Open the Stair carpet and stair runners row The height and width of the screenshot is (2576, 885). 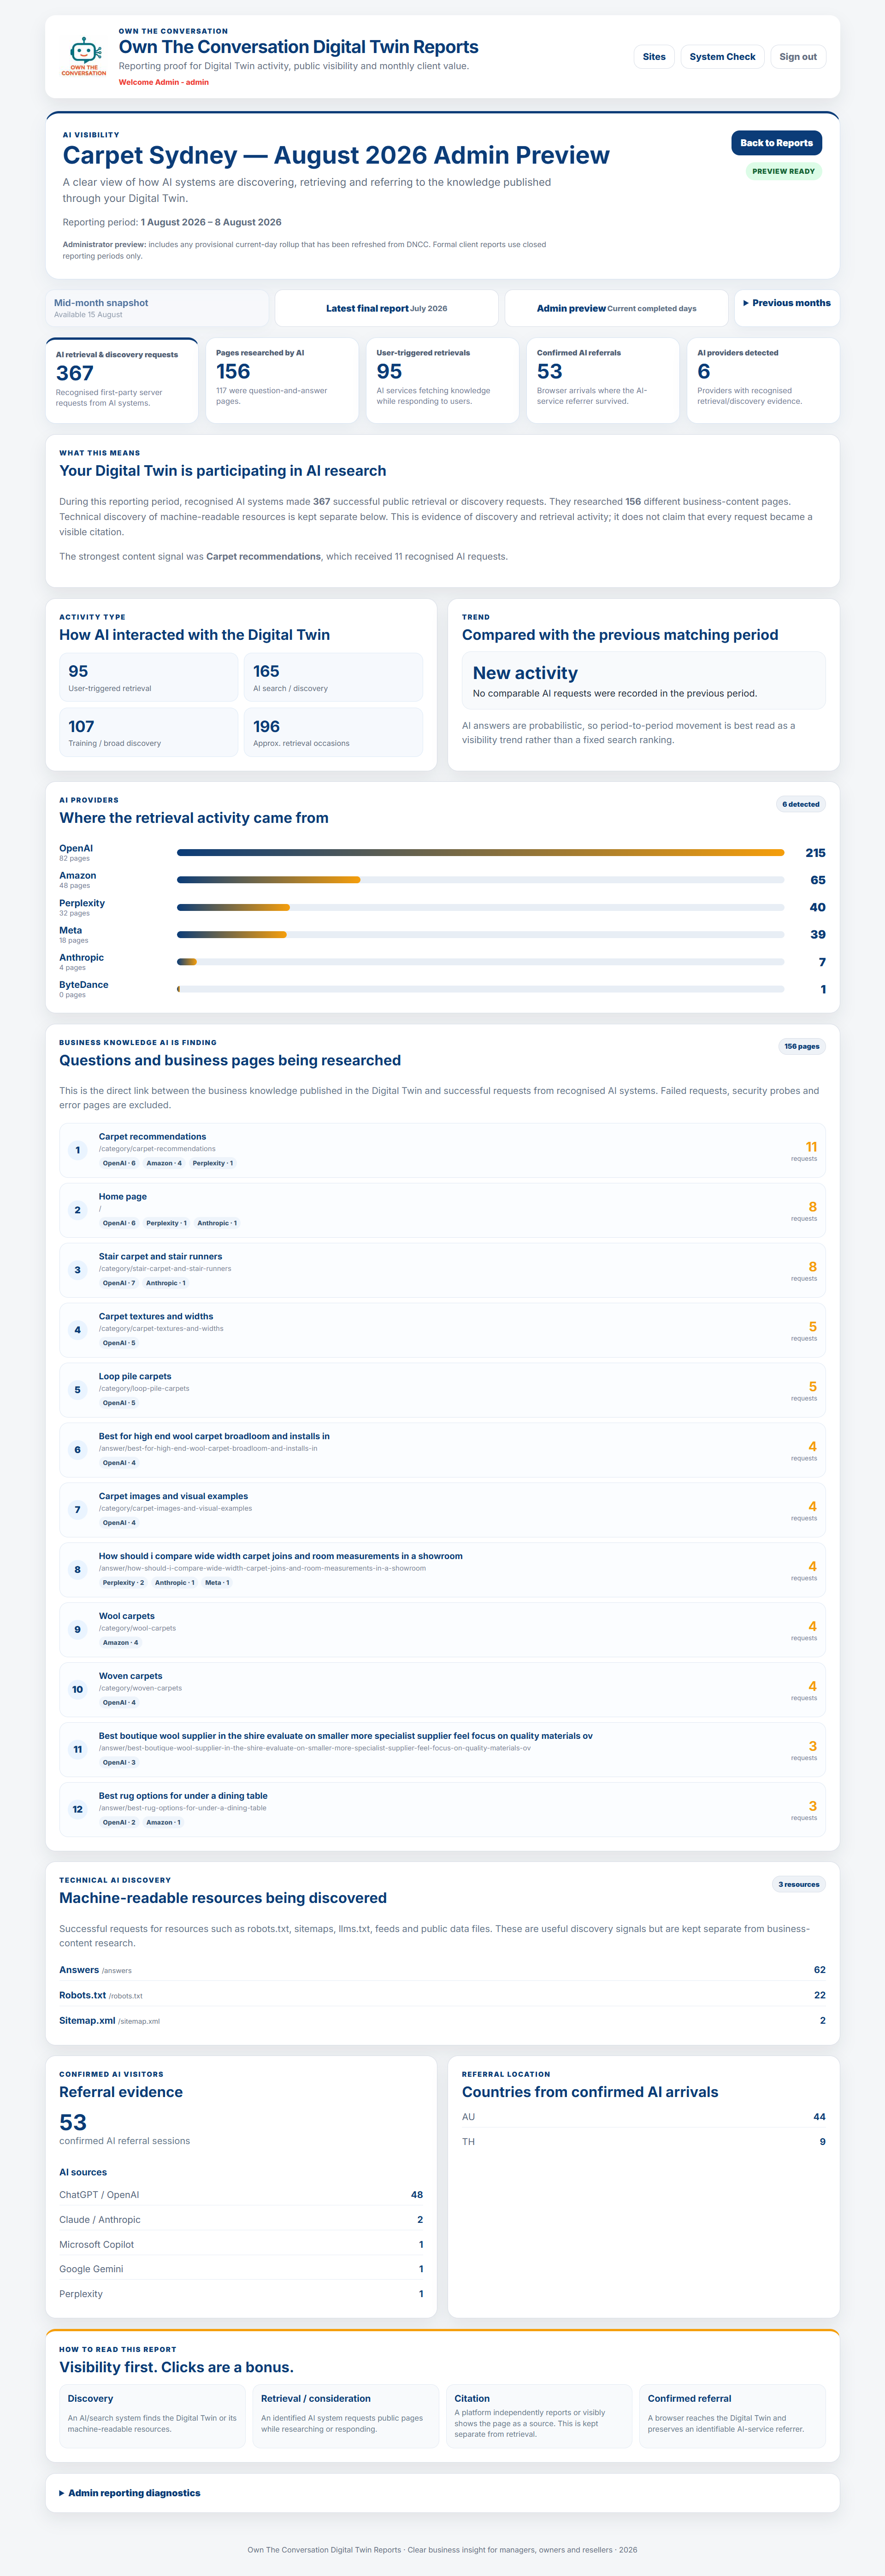coord(442,1270)
